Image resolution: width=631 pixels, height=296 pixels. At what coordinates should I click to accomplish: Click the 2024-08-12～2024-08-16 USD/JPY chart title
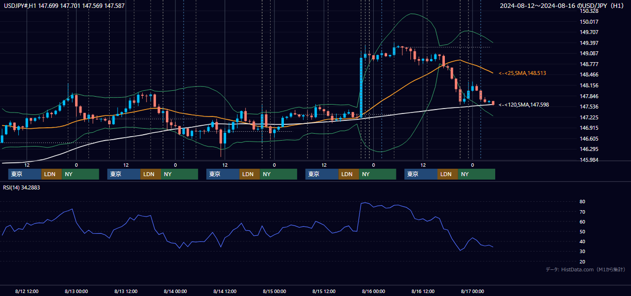pos(563,6)
